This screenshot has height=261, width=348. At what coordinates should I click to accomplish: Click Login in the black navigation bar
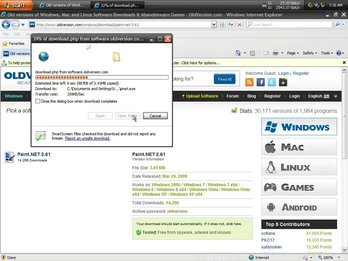[294, 96]
